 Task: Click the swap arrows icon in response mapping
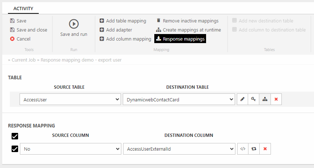(x=254, y=149)
